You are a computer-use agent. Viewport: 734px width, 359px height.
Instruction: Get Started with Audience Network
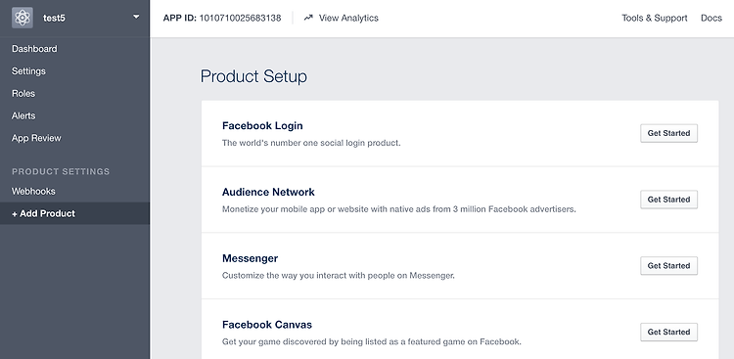[x=669, y=200]
